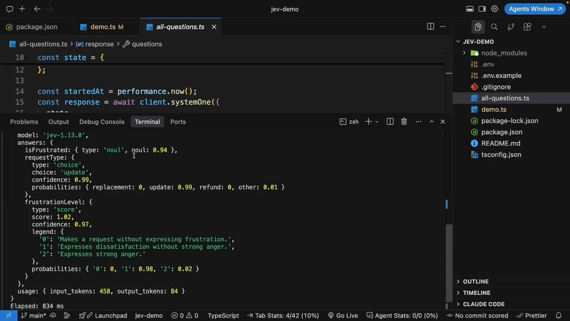
Task: Click Tab Stats 4/42 status item
Action: click(x=283, y=316)
